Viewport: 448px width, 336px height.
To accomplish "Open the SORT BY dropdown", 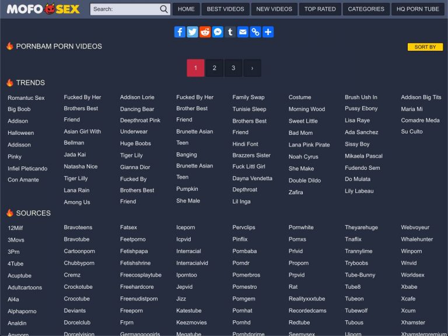I will point(425,47).
